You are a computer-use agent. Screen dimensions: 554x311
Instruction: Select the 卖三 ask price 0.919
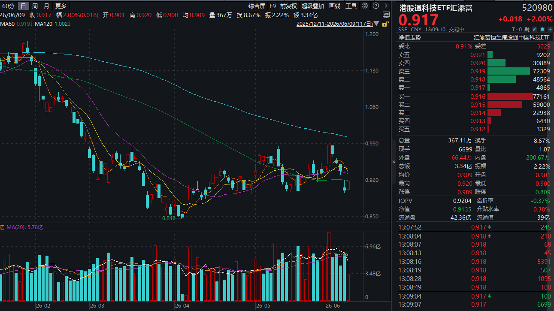tap(478, 71)
